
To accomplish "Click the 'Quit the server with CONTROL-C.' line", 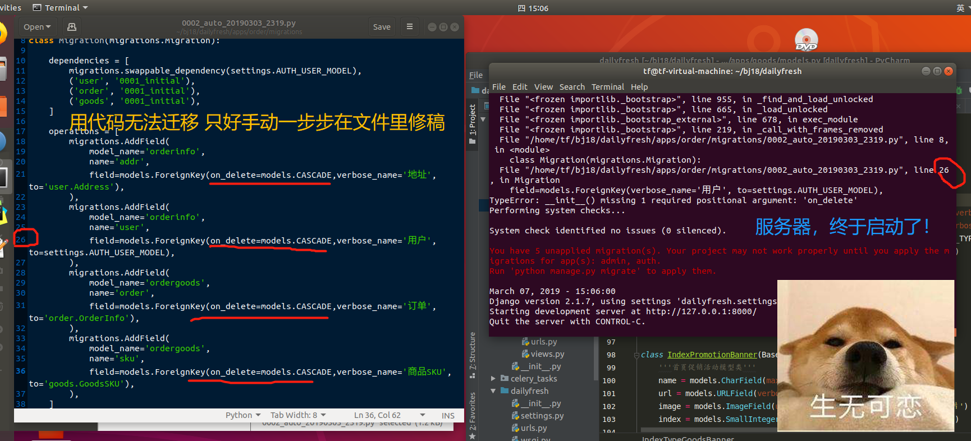I will point(567,321).
